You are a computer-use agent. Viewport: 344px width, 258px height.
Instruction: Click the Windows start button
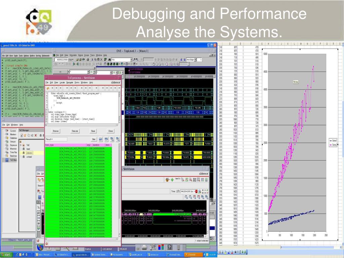6,255
